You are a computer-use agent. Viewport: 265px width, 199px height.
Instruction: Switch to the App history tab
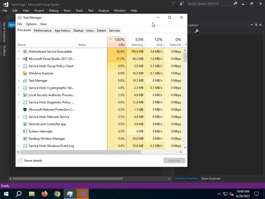(62, 31)
